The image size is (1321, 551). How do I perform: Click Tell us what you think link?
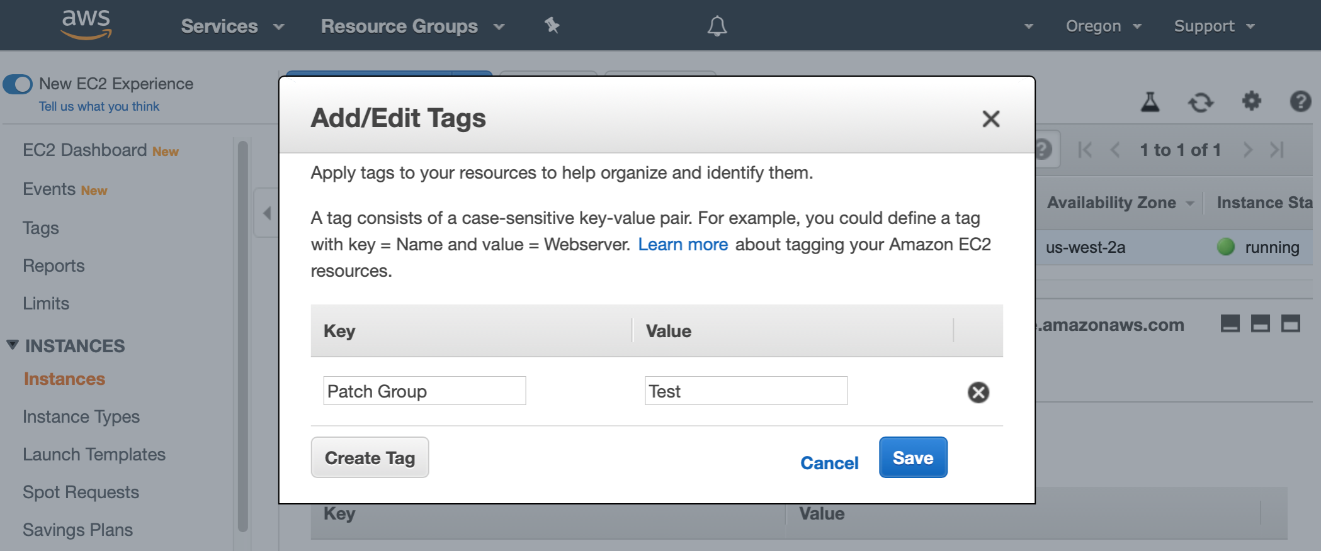(99, 106)
